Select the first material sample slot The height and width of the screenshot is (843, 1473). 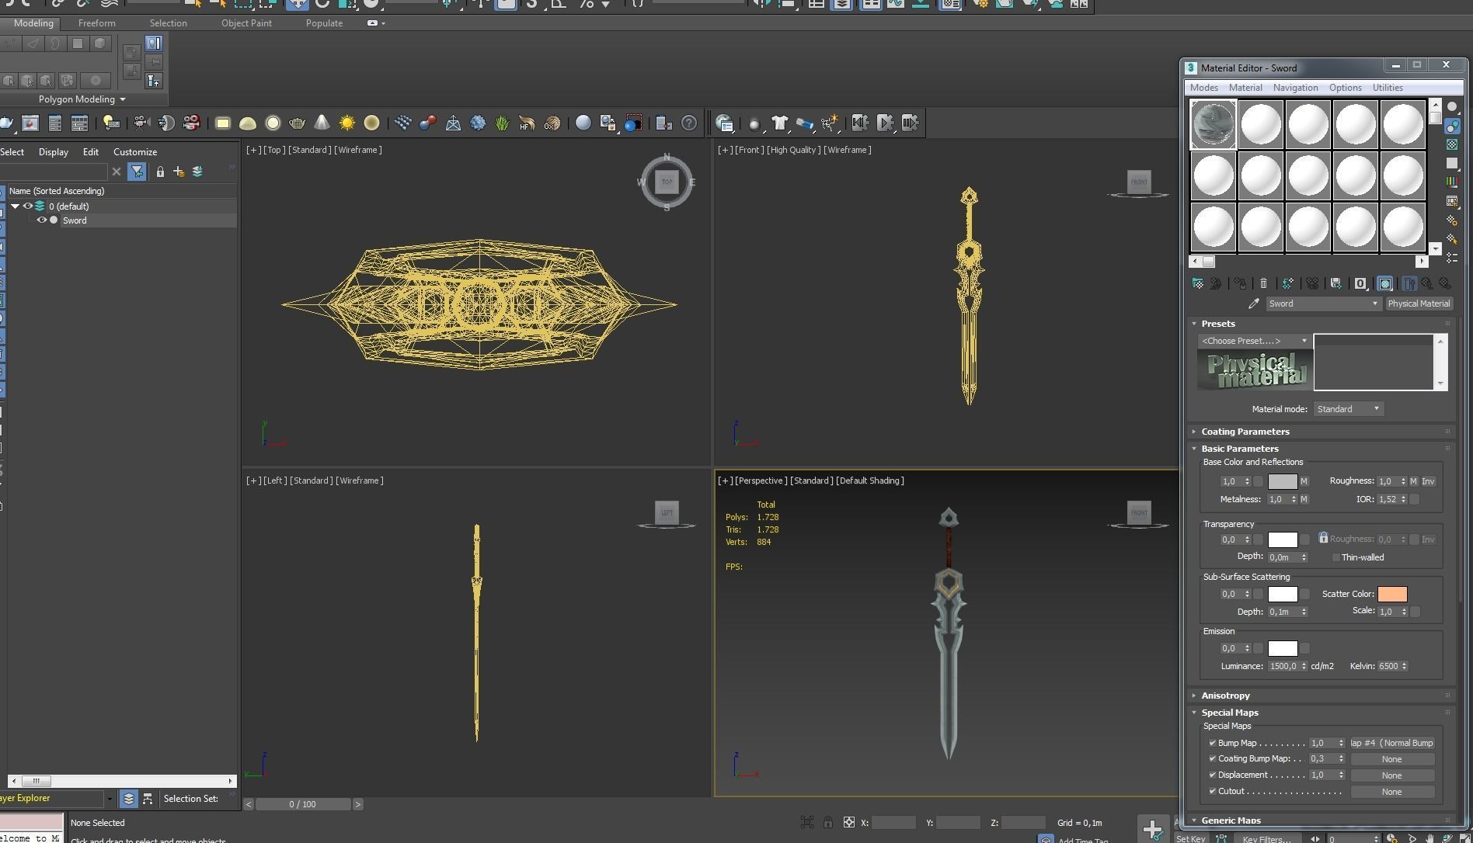tap(1213, 124)
